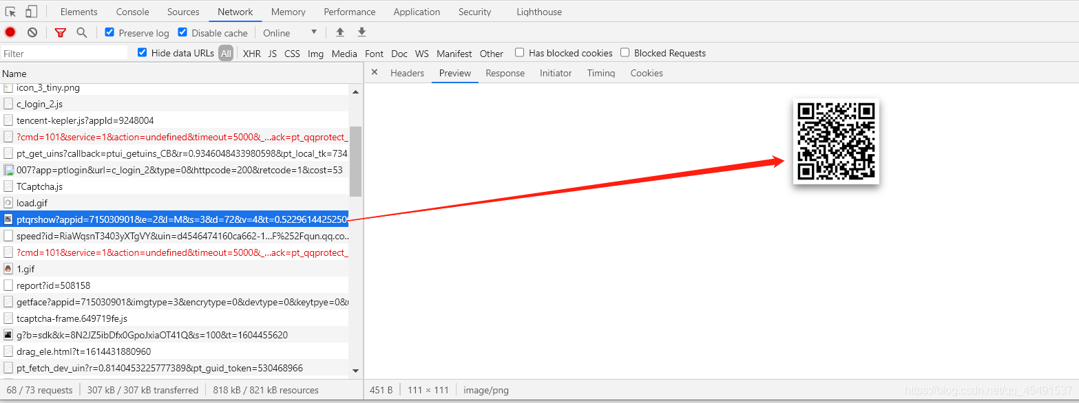Filter requests by WS
Viewport: 1079px width, 403px height.
pos(422,53)
